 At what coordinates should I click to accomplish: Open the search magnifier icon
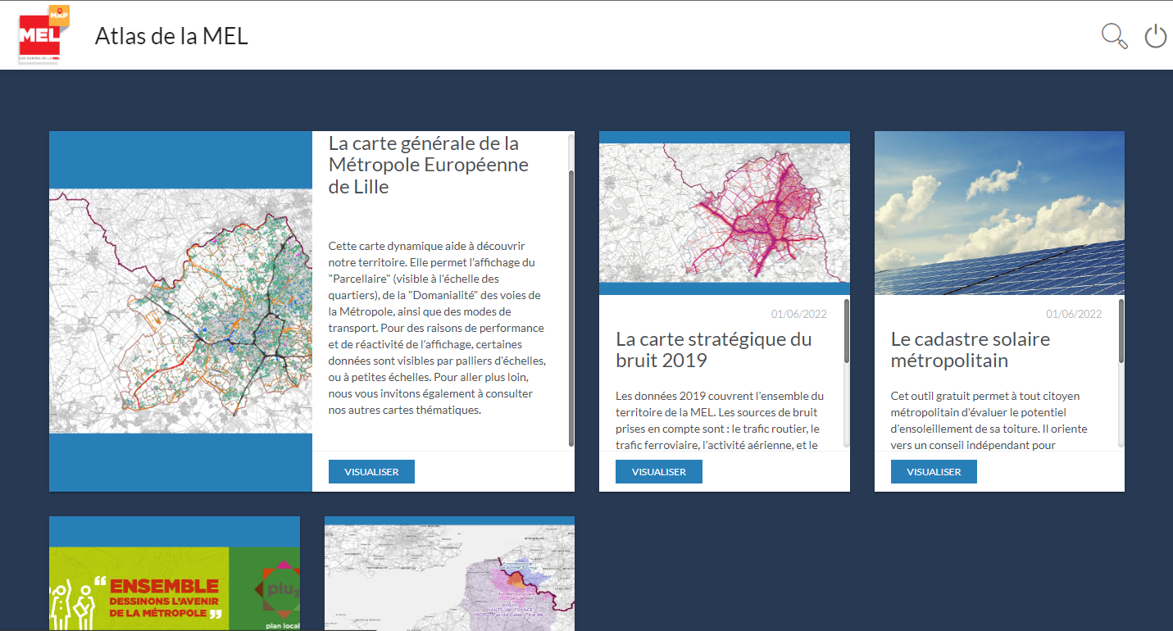click(x=1114, y=36)
